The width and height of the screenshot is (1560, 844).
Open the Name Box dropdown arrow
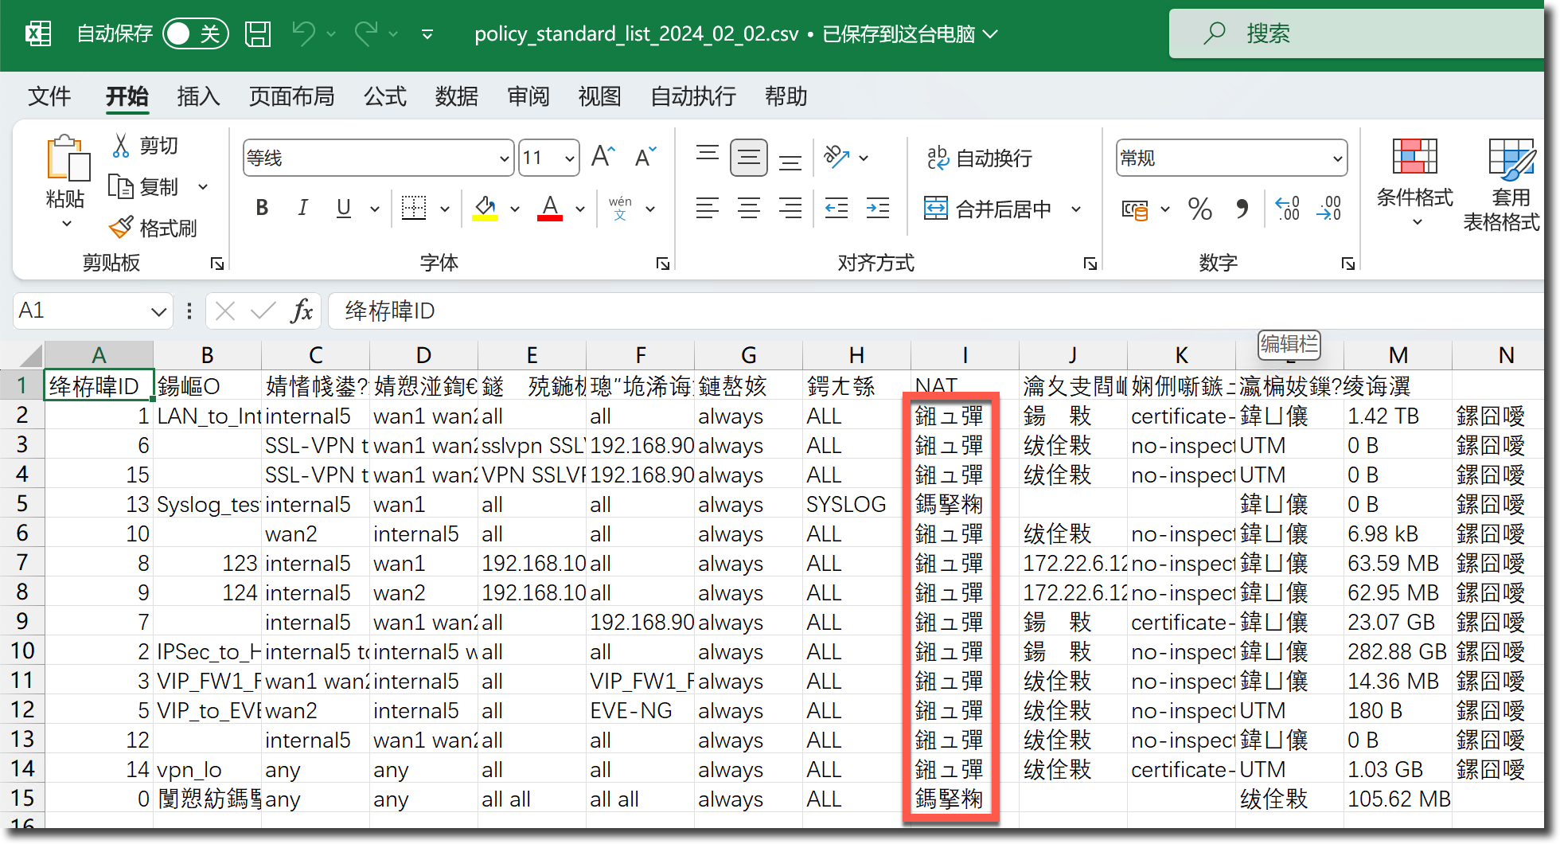[x=158, y=311]
